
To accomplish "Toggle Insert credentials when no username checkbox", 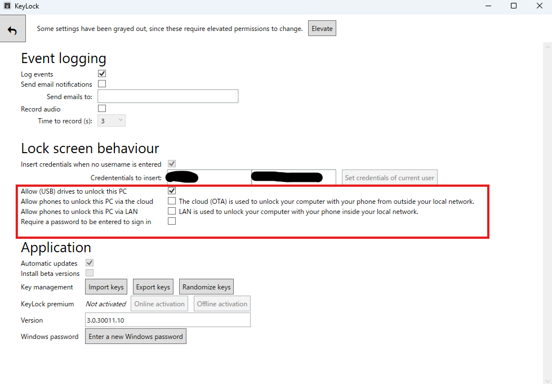I will (x=172, y=164).
